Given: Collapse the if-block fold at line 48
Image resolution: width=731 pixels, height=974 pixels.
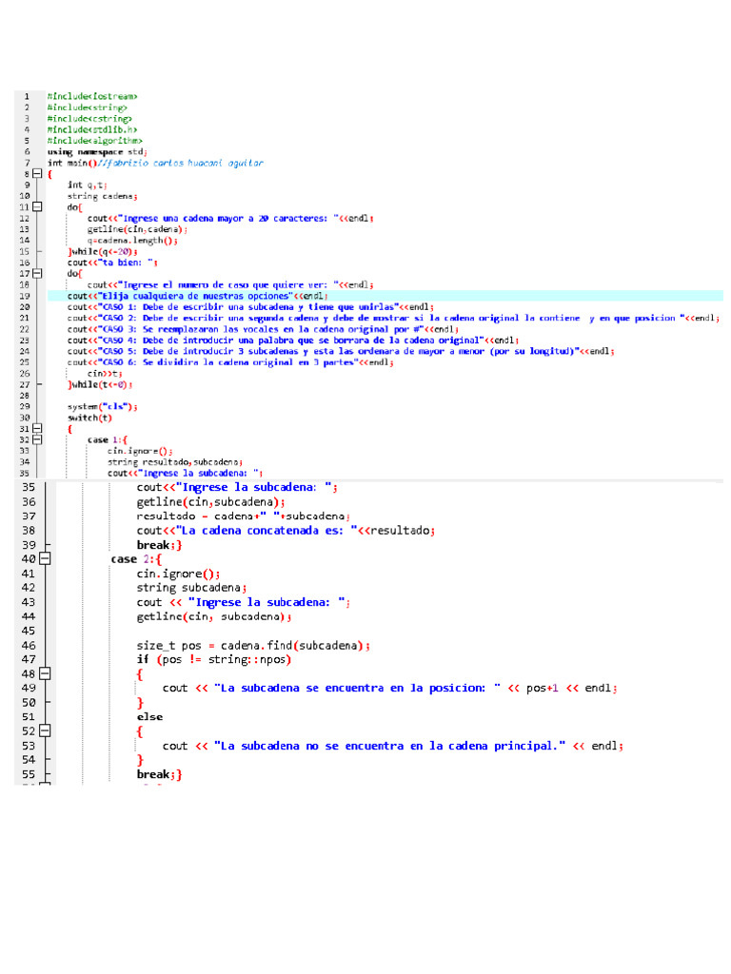Looking at the screenshot, I should pyautogui.click(x=45, y=673).
